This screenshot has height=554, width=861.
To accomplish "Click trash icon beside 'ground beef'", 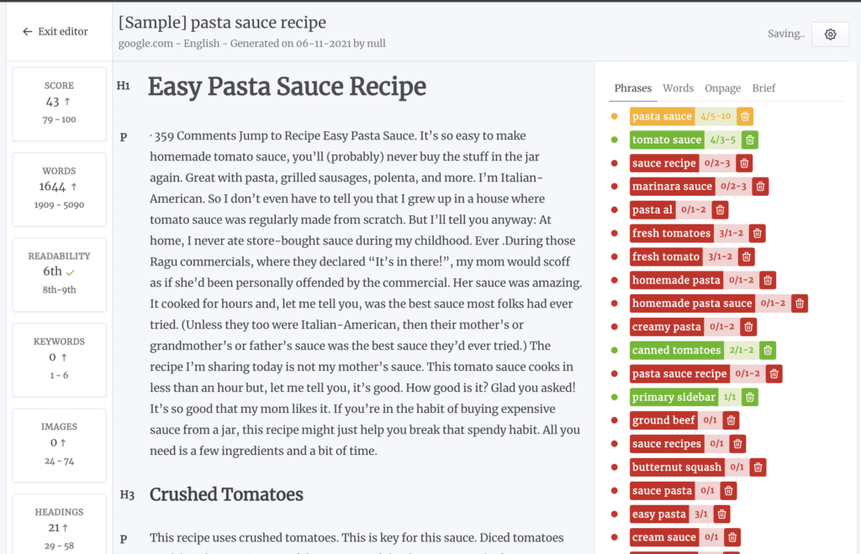I will coord(732,420).
